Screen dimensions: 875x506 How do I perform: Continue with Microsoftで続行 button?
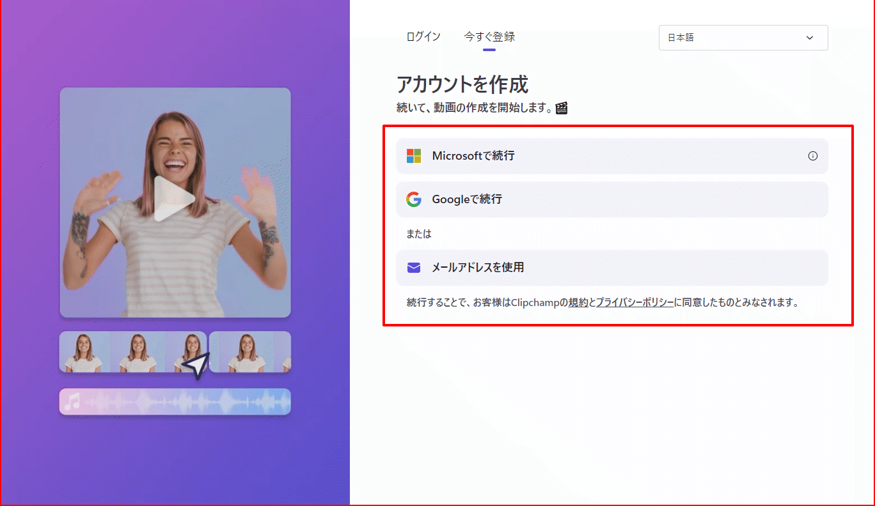[611, 156]
